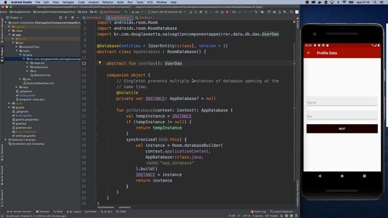Open the Build menu
Screen dimensions: 388x218
[121, 2]
